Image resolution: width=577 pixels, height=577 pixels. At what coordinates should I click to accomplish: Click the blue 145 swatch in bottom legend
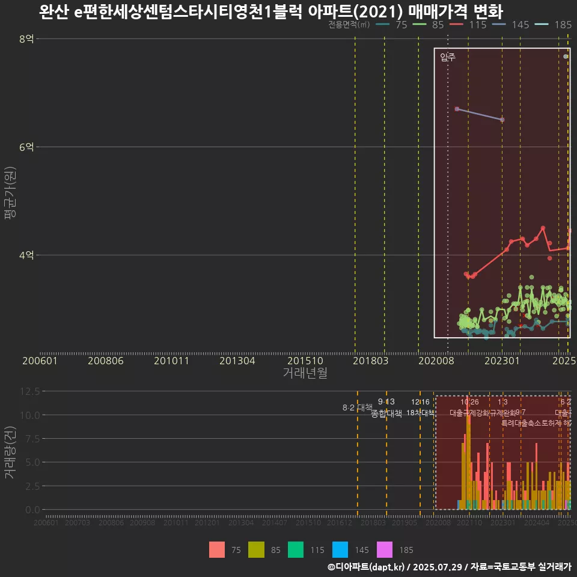[340, 550]
